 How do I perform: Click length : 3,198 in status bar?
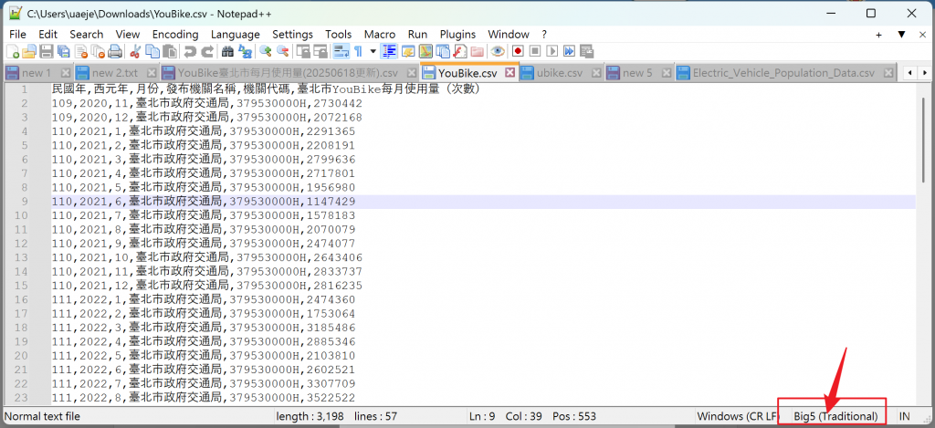pos(309,416)
